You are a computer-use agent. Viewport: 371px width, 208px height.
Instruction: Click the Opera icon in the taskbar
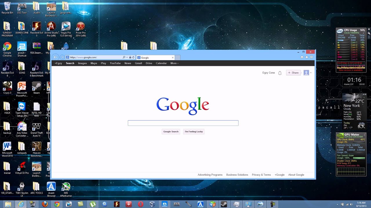[141, 204]
